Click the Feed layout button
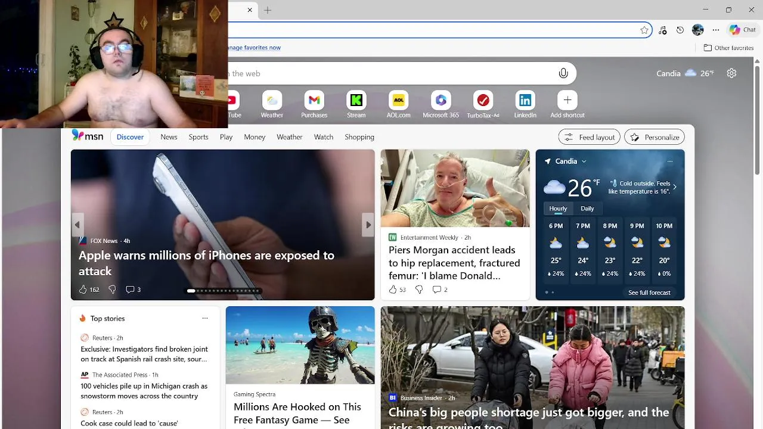Screen dimensions: 763x429 [589, 137]
